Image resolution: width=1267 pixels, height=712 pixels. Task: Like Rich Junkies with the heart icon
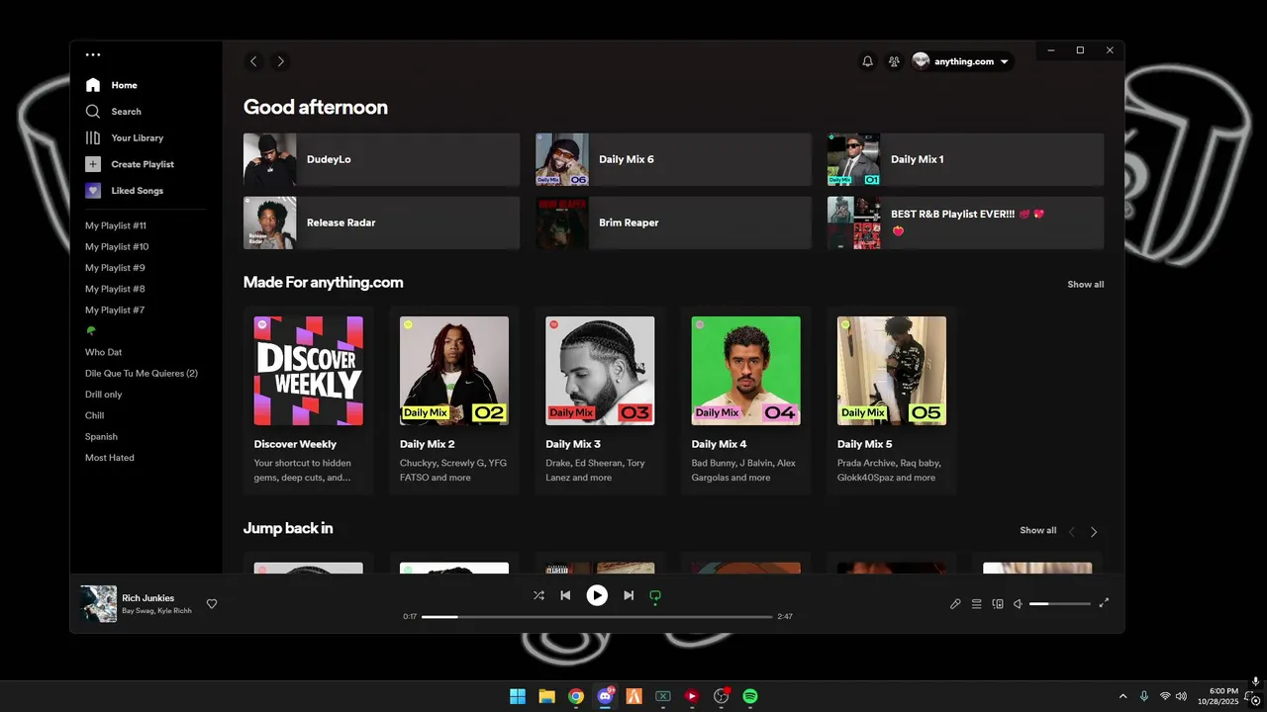click(x=212, y=604)
